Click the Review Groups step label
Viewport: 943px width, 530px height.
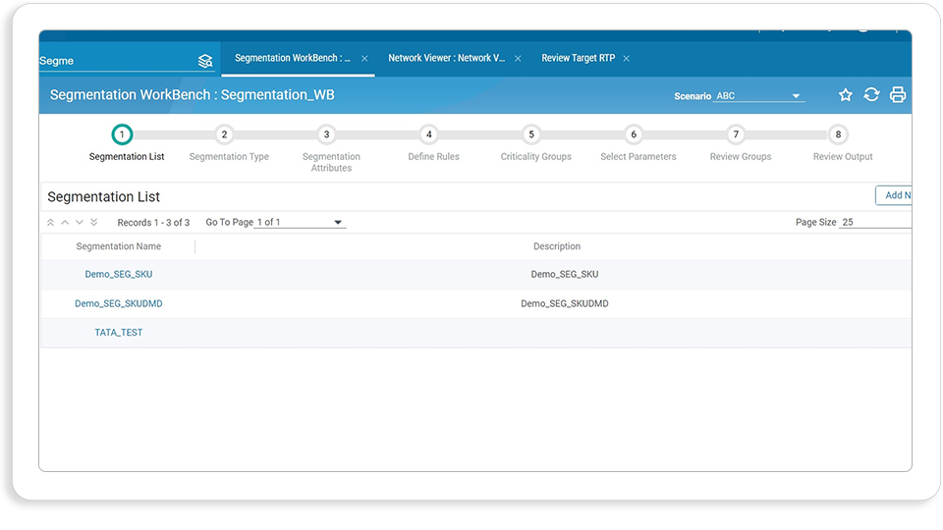pyautogui.click(x=741, y=157)
